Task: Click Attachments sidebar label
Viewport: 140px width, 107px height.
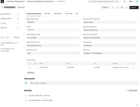Action: coord(7,19)
